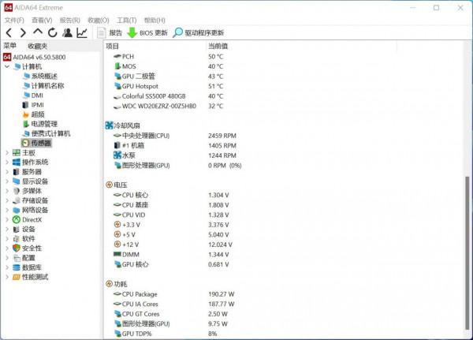
Task: Click the 主板 motherboard icon
Action: [x=17, y=153]
